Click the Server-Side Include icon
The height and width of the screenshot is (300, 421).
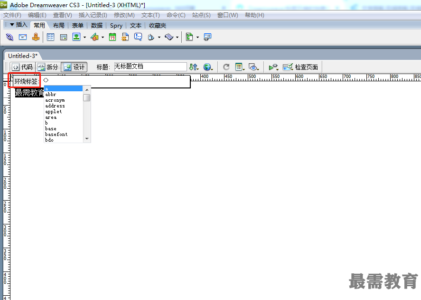pyautogui.click(x=125, y=37)
